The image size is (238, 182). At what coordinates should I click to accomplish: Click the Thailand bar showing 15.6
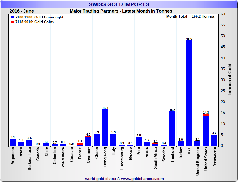coord(172,129)
